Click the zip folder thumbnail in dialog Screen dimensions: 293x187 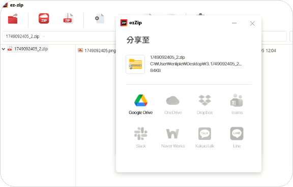coord(135,64)
